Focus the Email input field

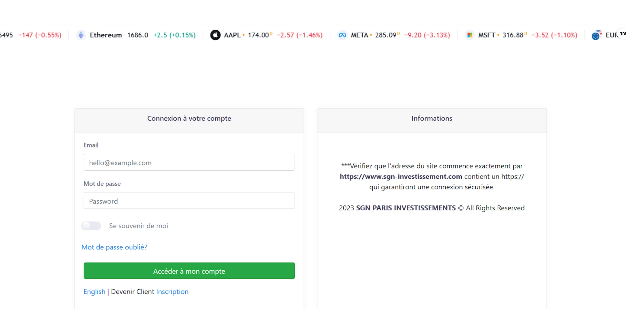(189, 163)
